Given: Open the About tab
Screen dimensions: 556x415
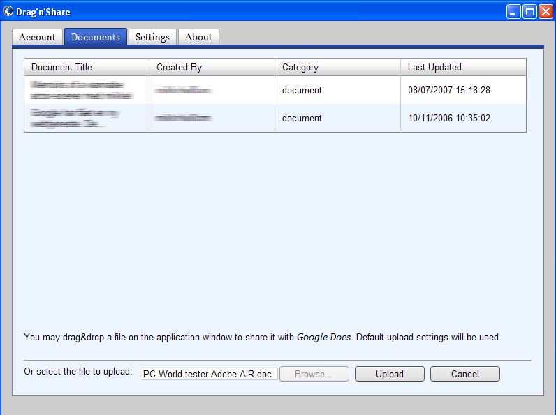Looking at the screenshot, I should pyautogui.click(x=198, y=37).
